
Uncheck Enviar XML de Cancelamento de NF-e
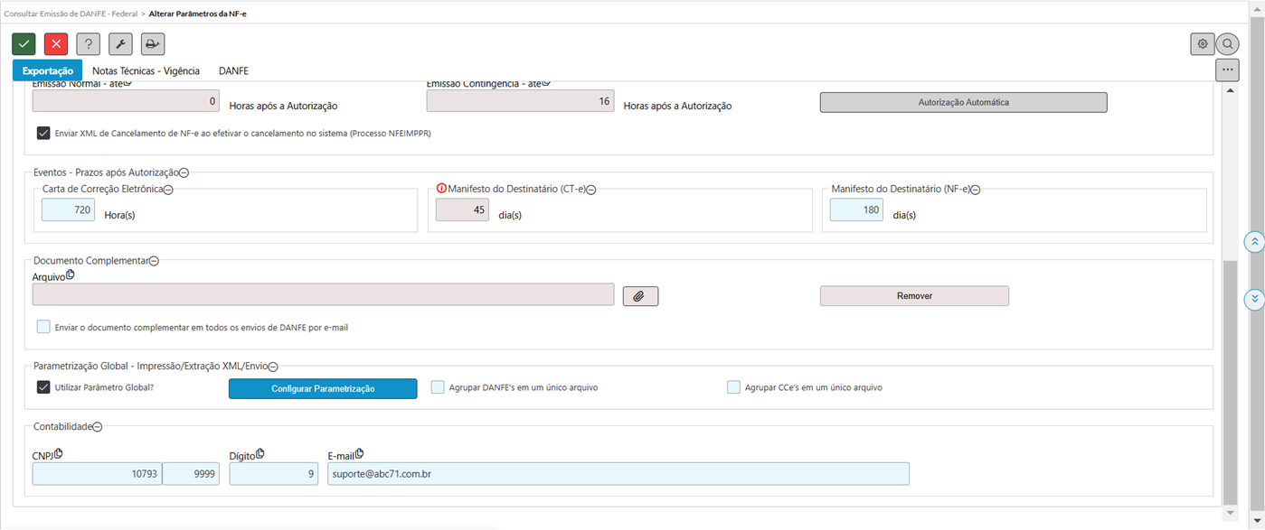coord(43,133)
